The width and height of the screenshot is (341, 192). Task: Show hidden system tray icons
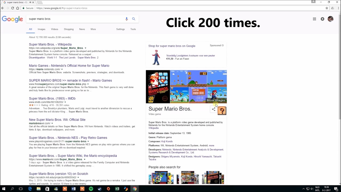click(x=303, y=189)
